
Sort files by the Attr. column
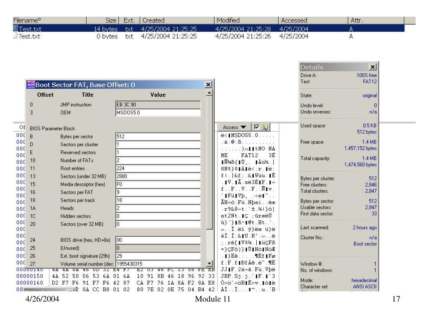point(376,20)
